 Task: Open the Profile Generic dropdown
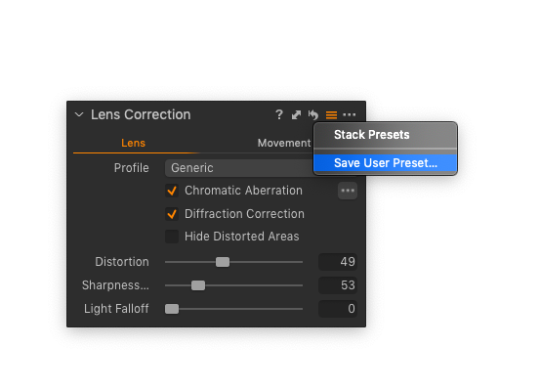pos(239,168)
